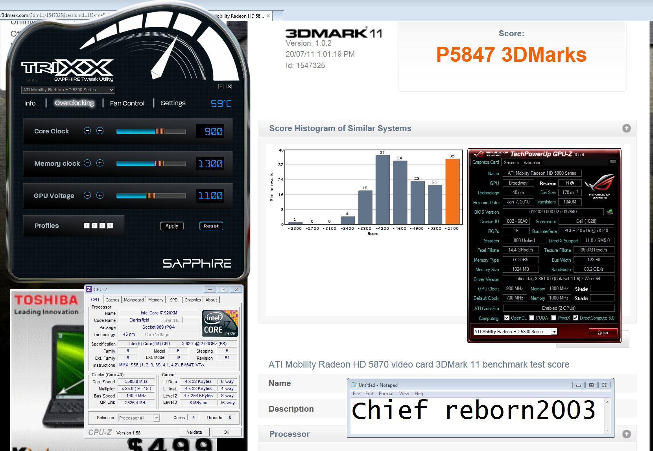
Task: Open the TRIXX graphics card dropdown
Action: point(68,90)
